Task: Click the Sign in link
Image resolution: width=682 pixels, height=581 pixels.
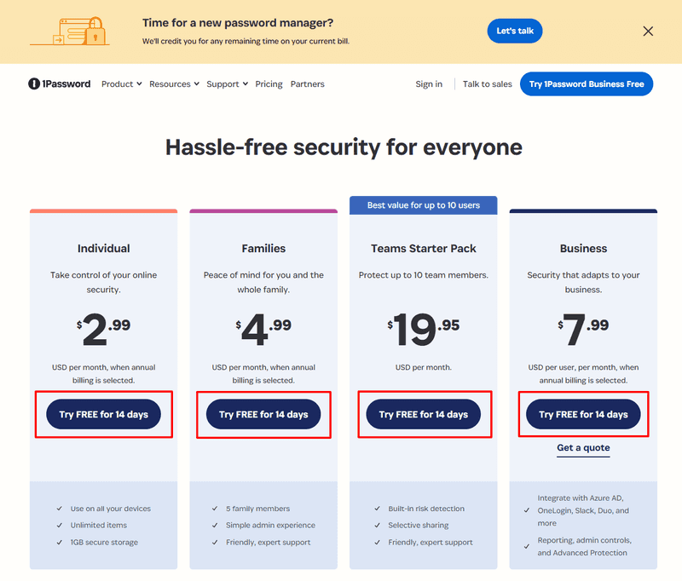Action: (x=429, y=83)
